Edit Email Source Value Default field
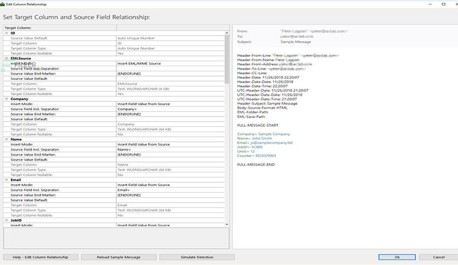The width and height of the screenshot is (458, 265). [170, 200]
